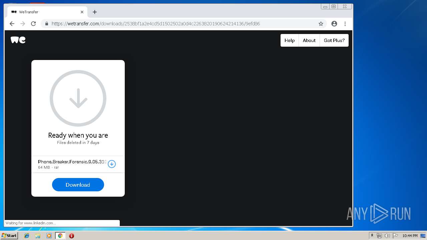Screen dimensions: 427x240
Task: Click the Show desktop tray icon
Action: 423,236
